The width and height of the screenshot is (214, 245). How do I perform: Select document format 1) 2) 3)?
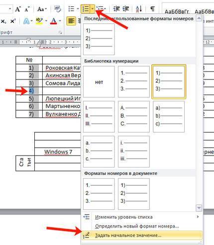click(x=134, y=194)
